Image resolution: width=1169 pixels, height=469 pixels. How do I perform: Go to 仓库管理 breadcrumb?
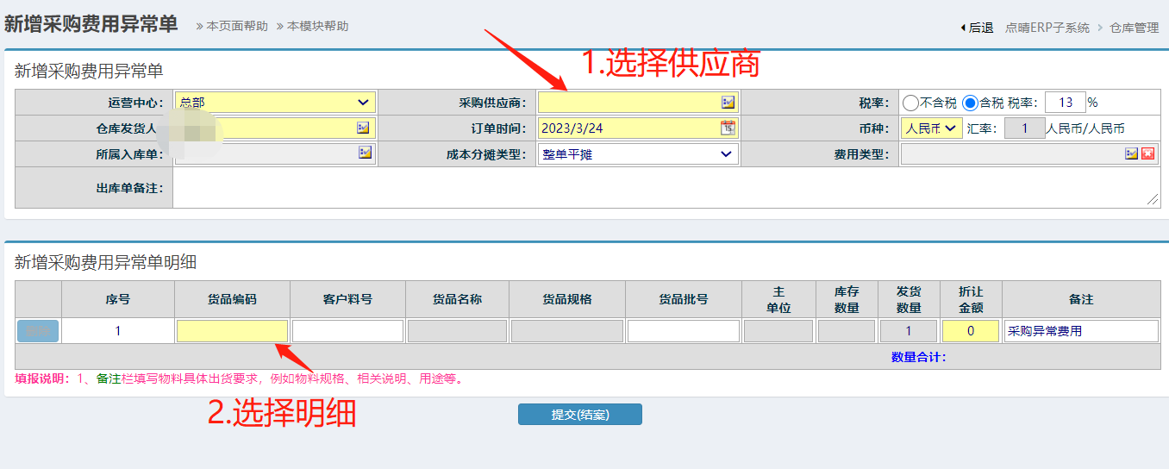point(1134,28)
